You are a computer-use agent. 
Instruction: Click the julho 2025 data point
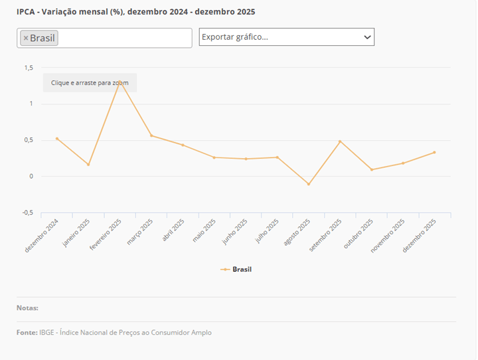(277, 157)
